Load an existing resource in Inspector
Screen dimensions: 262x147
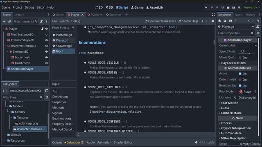(225, 21)
